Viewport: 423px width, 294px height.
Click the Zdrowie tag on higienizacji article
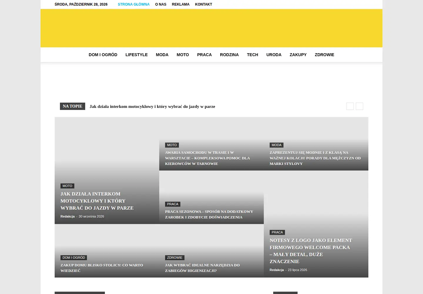[x=175, y=258]
